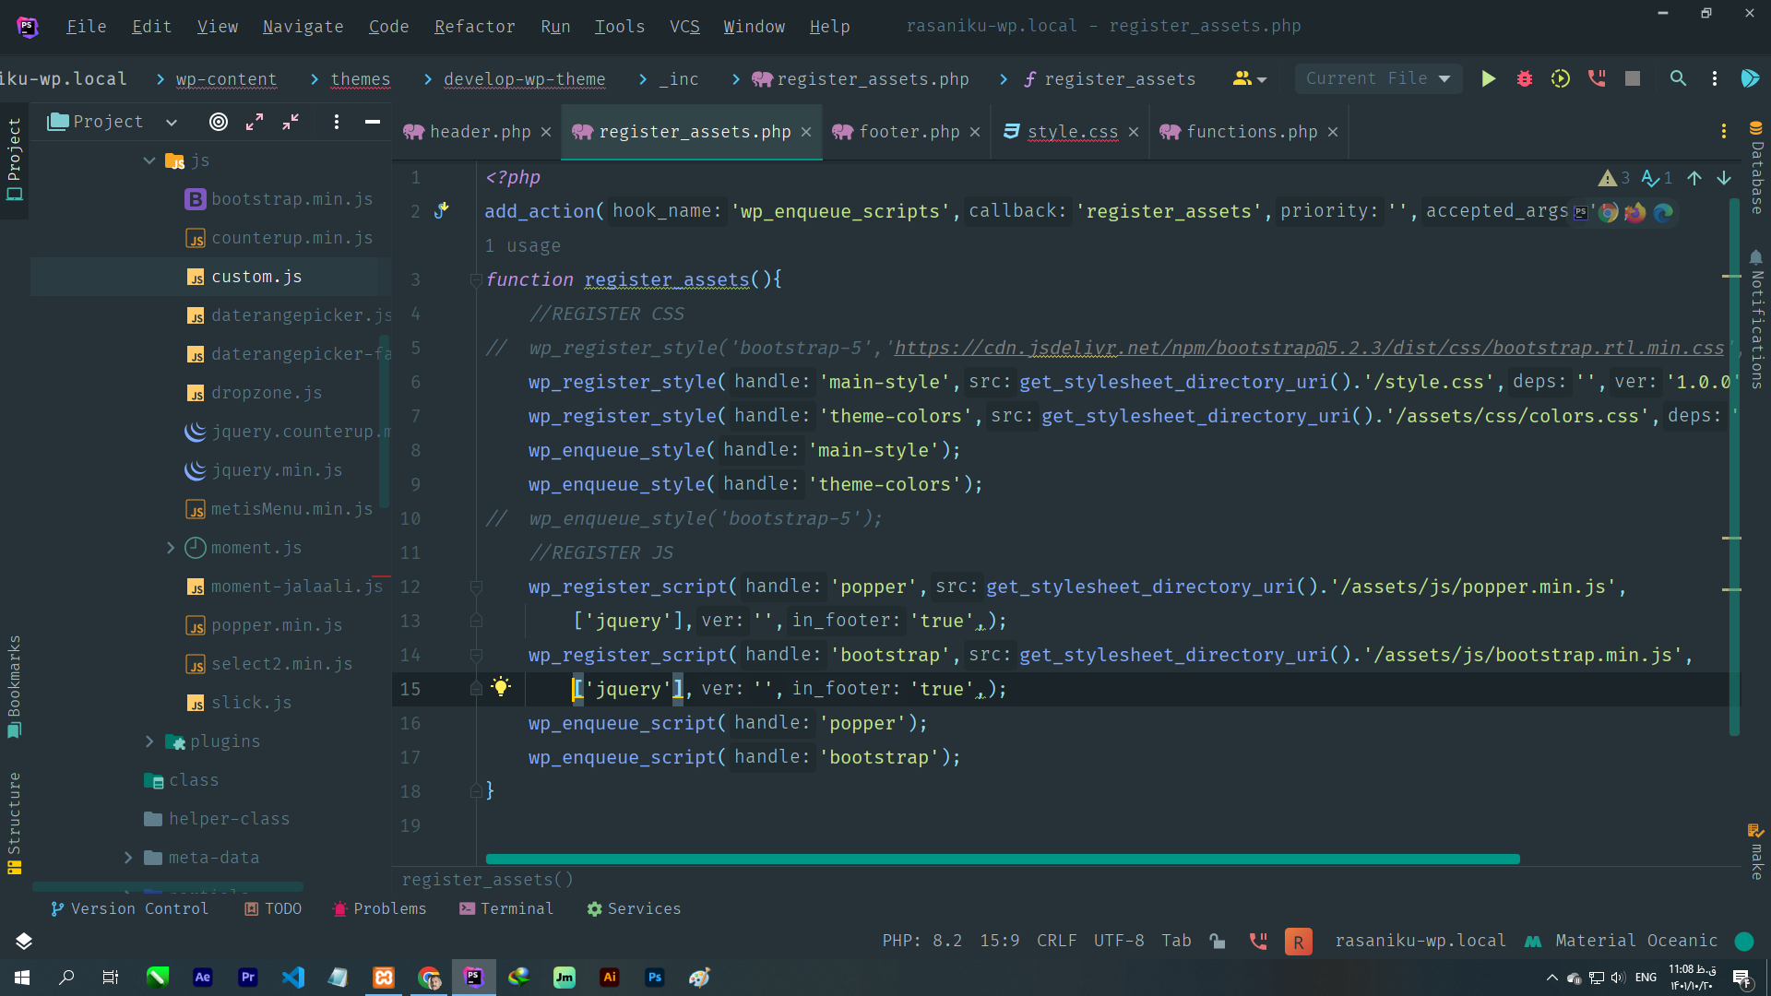Start debugging with the bug icon
Viewport: 1771px width, 996px height.
(1525, 79)
